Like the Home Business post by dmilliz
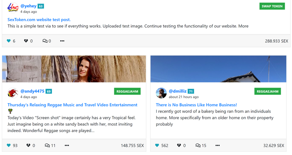The height and width of the screenshot is (155, 292). (157, 146)
